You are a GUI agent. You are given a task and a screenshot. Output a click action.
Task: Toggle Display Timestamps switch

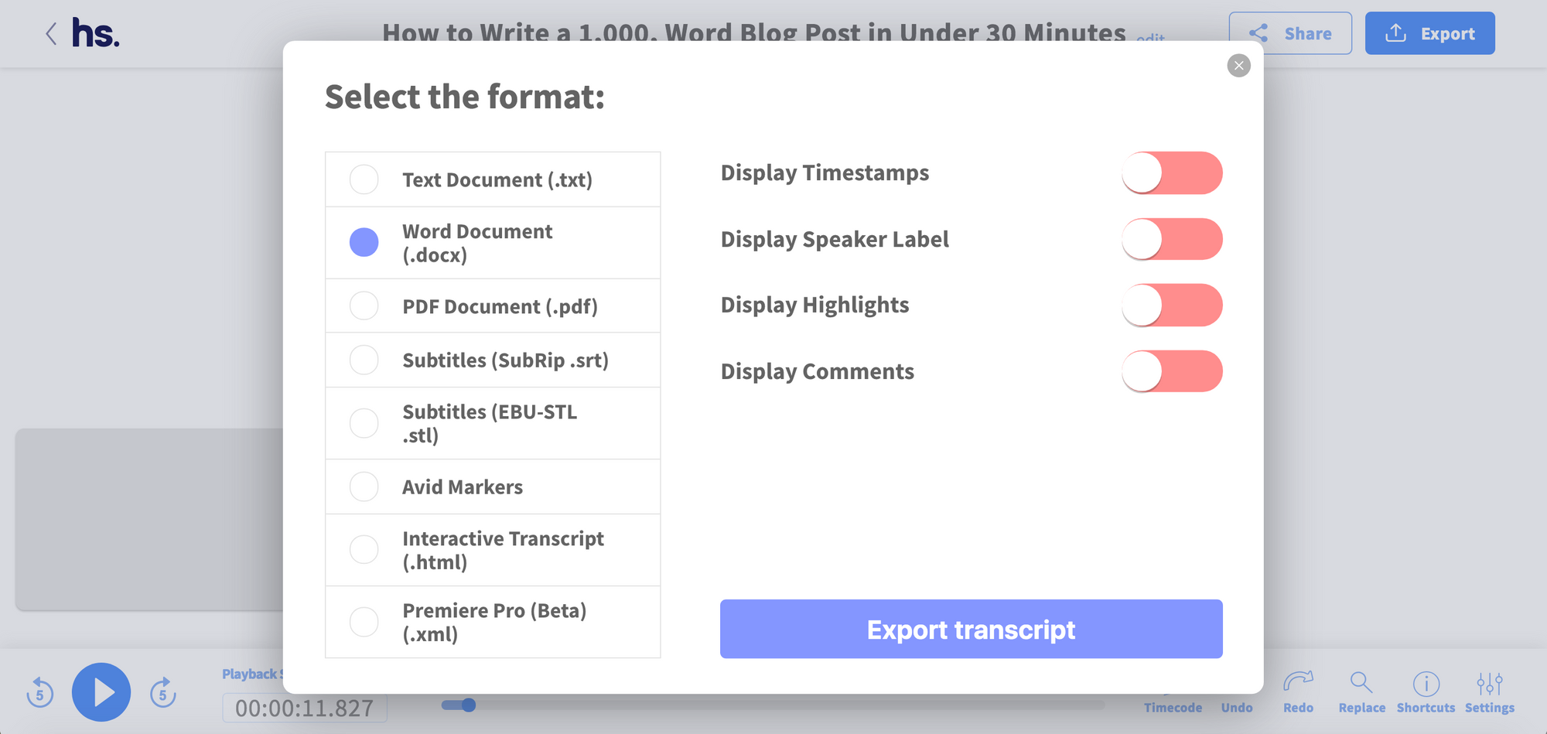click(1172, 173)
